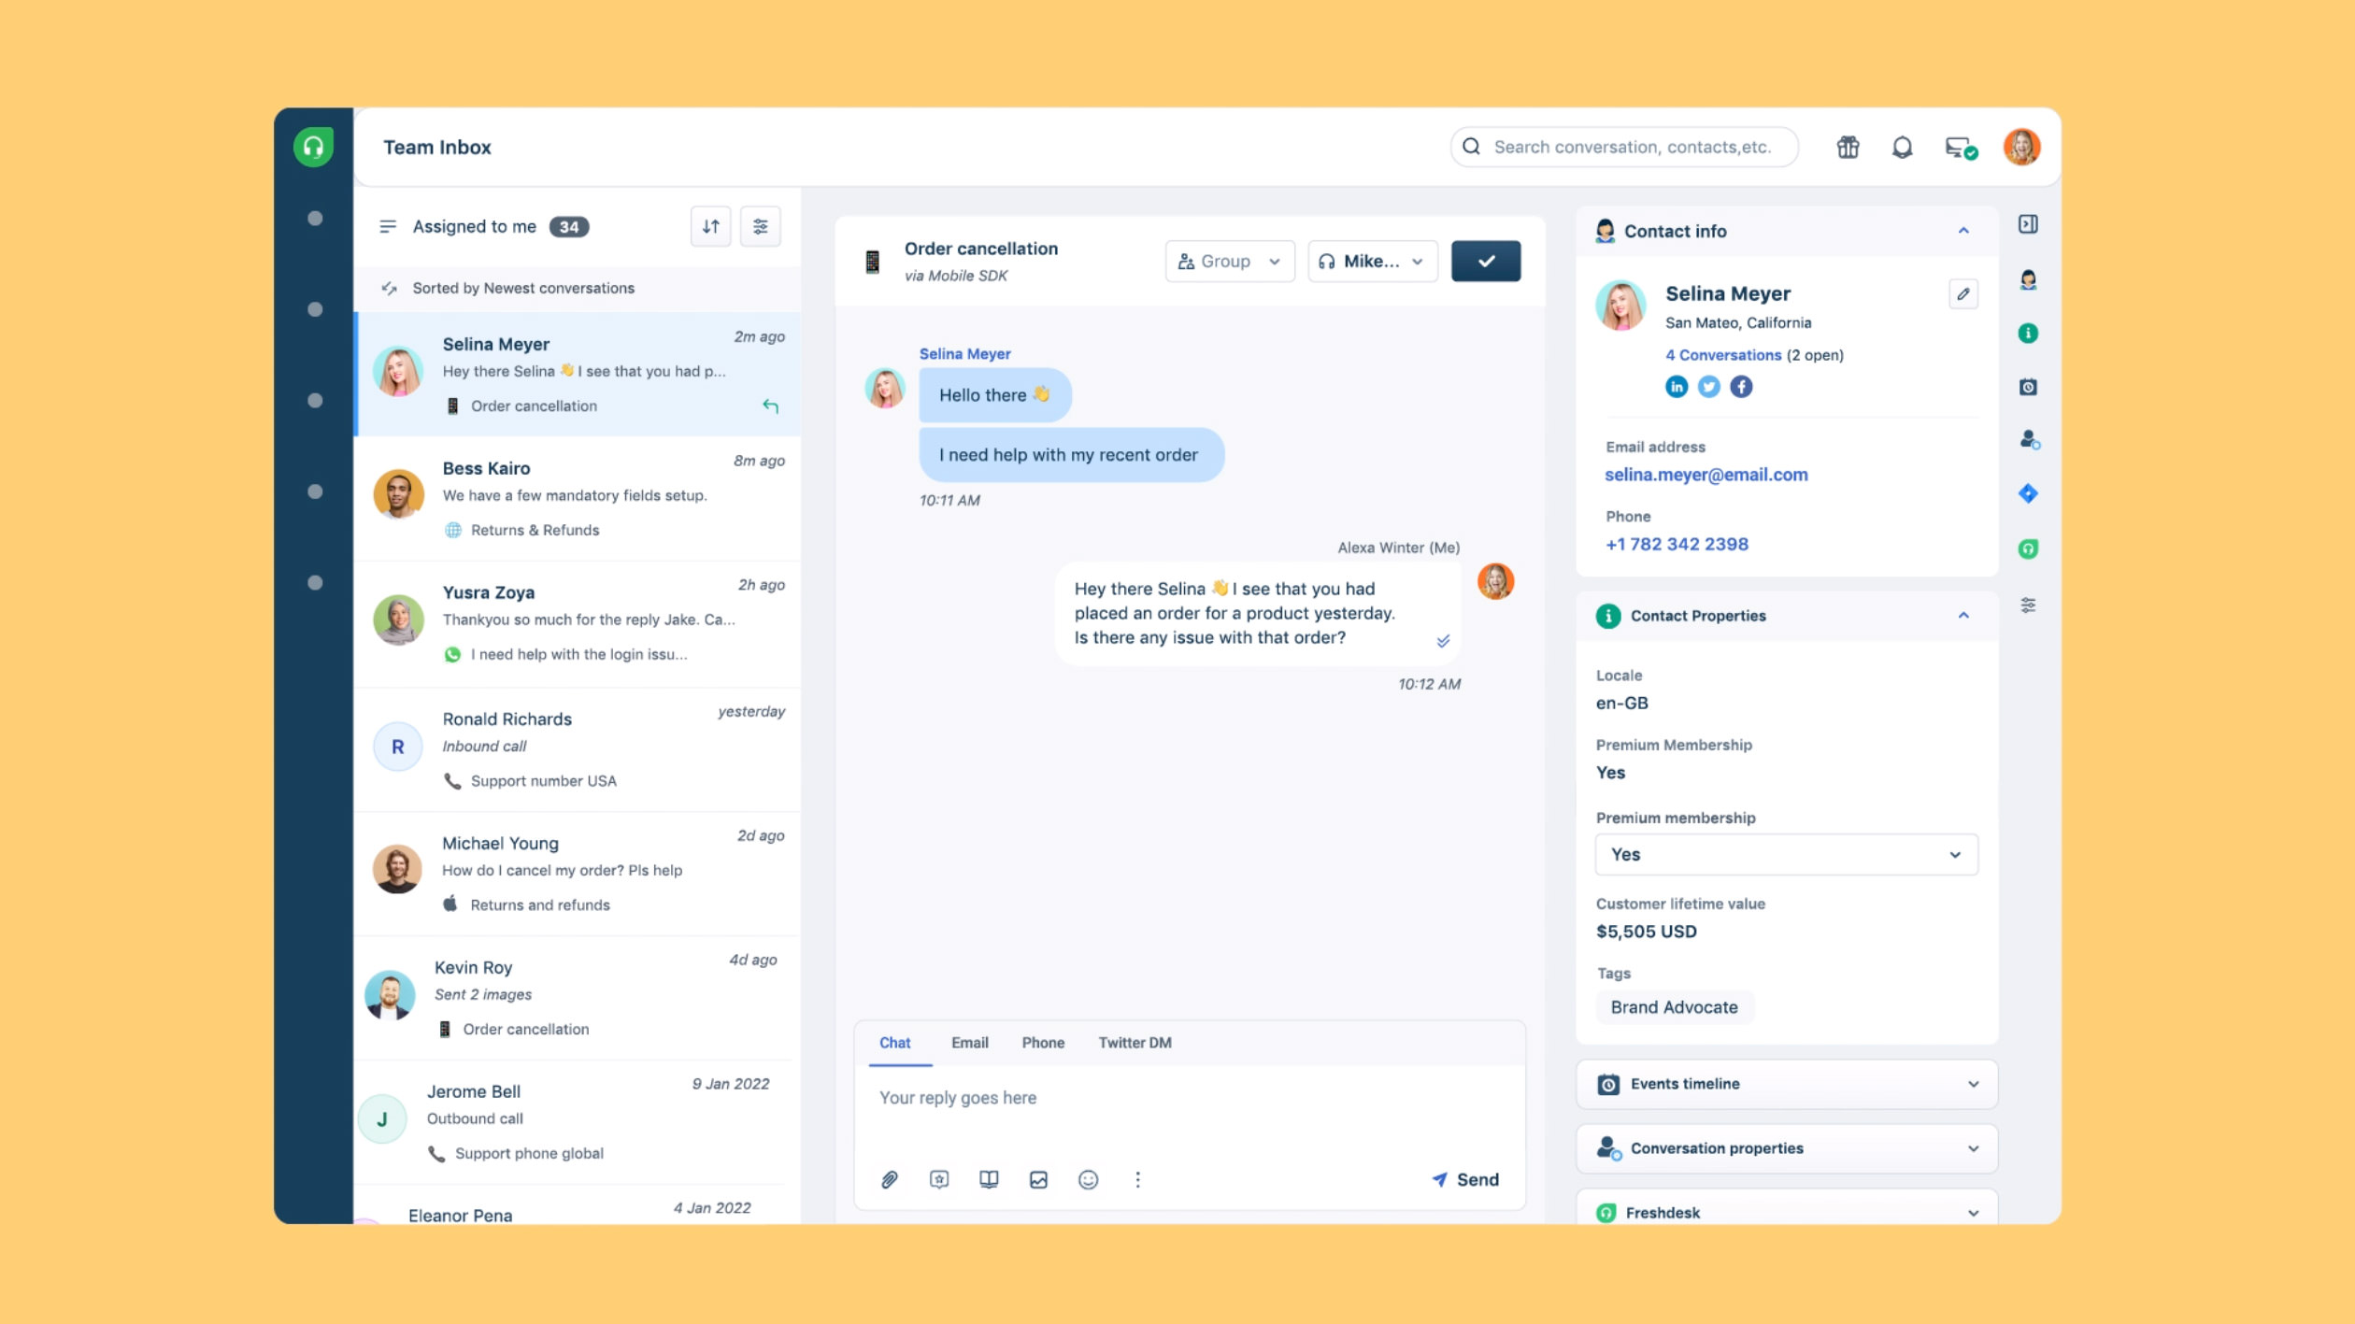Open the sort conversations icon

point(708,224)
